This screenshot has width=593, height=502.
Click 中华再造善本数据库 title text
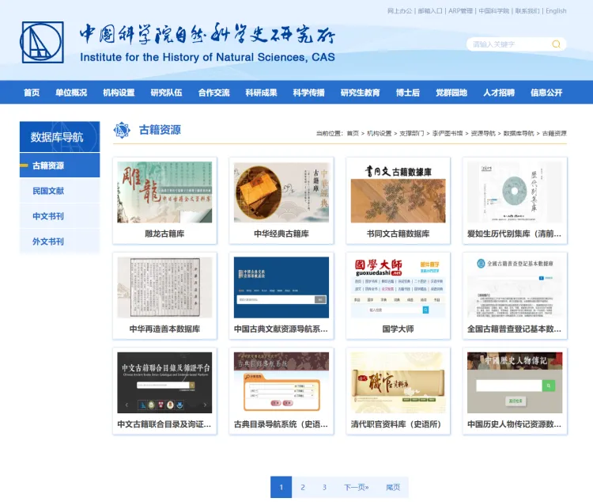pos(164,329)
